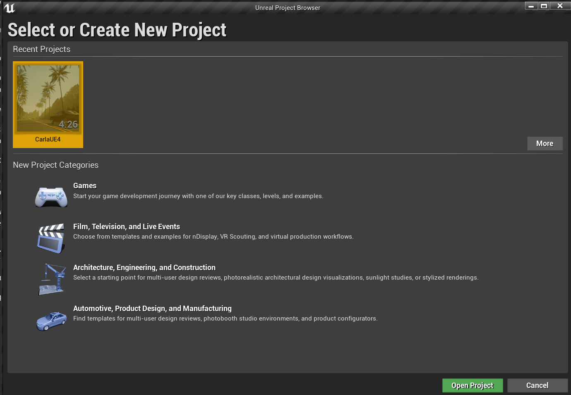Click the CarlaUE4 project name label
The width and height of the screenshot is (571, 395).
pyautogui.click(x=48, y=139)
